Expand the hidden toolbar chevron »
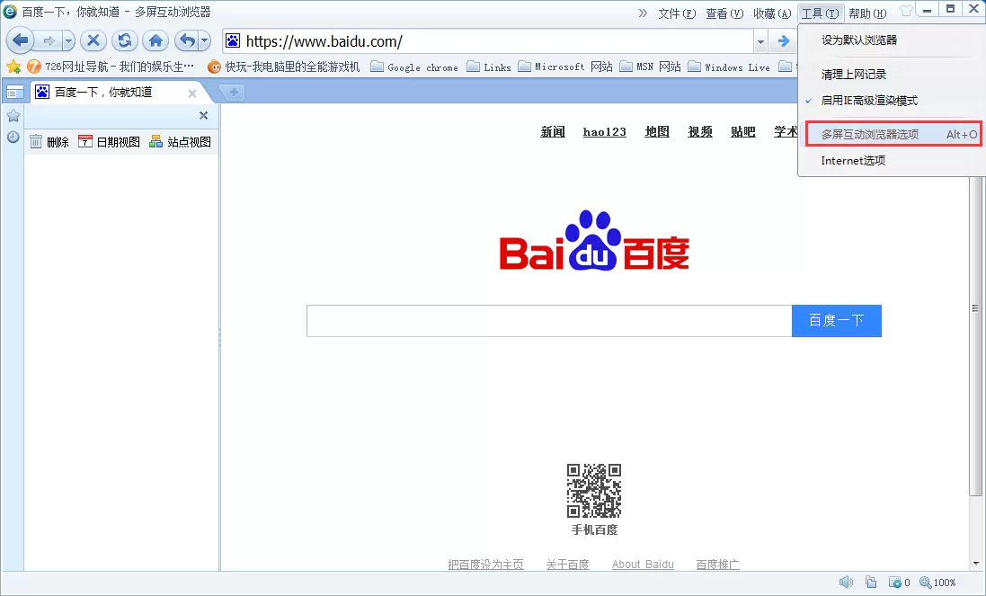 (643, 13)
